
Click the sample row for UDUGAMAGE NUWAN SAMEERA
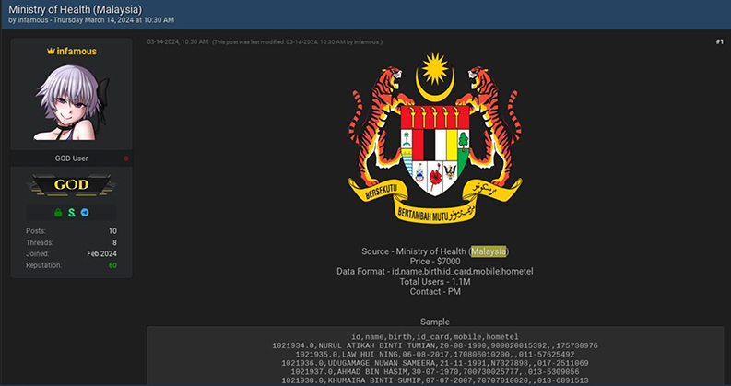(x=435, y=363)
